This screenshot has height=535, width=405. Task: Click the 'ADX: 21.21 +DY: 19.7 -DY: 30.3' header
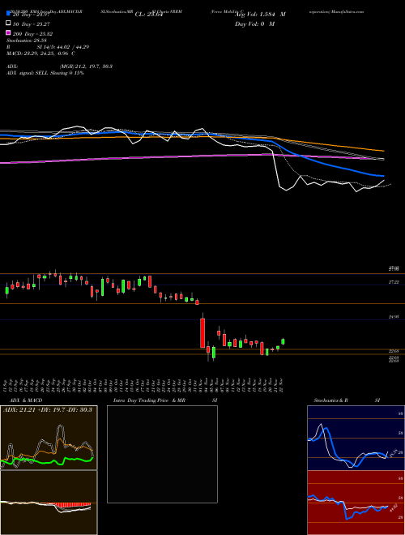click(48, 409)
